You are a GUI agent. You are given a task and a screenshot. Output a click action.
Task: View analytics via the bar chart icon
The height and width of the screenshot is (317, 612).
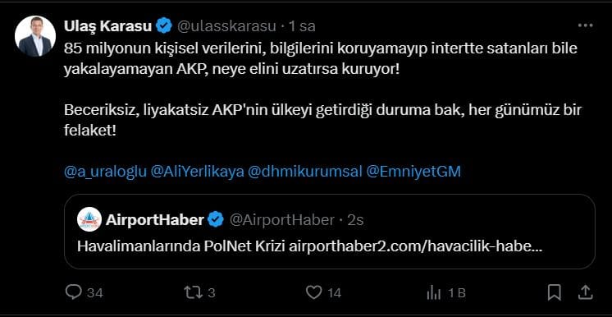(434, 292)
